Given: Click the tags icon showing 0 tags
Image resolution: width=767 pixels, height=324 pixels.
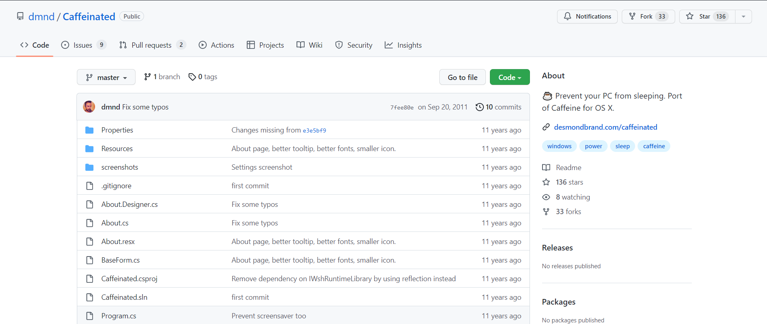Looking at the screenshot, I should coord(192,77).
